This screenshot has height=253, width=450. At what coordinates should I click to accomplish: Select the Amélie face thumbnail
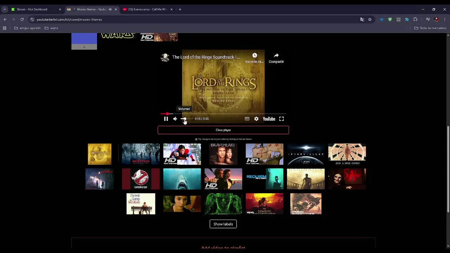(x=182, y=204)
